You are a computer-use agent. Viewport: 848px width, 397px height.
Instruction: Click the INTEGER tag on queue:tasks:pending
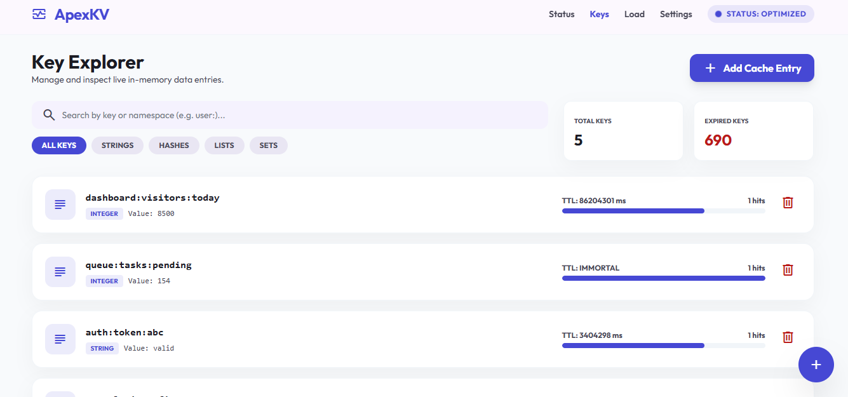104,281
